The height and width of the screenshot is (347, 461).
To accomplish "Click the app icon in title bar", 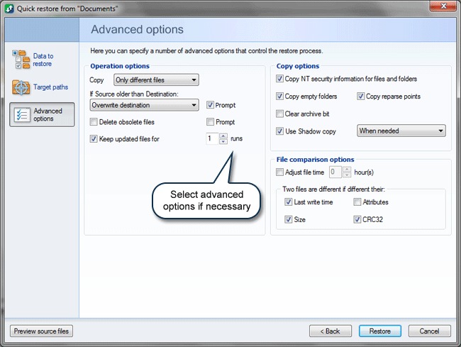I will tap(9, 9).
